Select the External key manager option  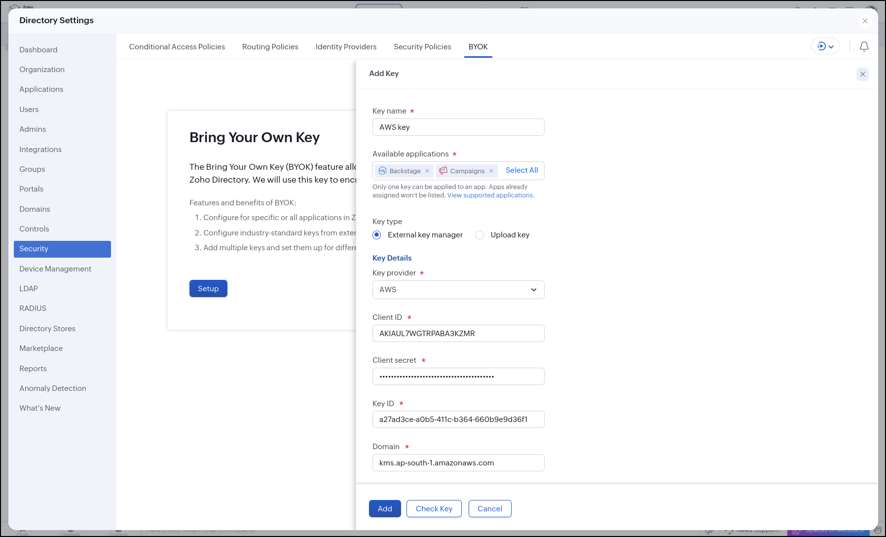[x=377, y=235]
